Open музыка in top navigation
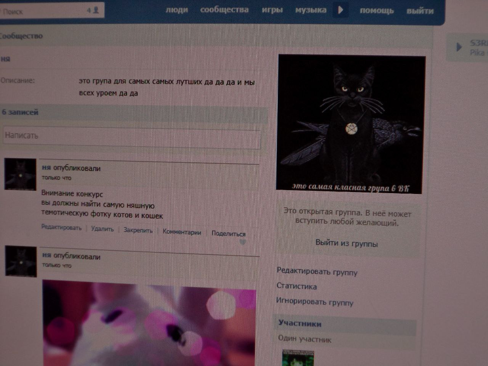Viewport: 488px width, 366px height. (311, 10)
